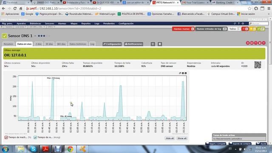Click the middle graph toolbar icon

[183, 73]
